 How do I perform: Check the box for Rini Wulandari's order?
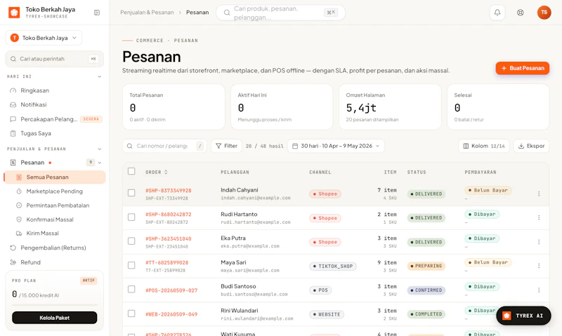[131, 314]
